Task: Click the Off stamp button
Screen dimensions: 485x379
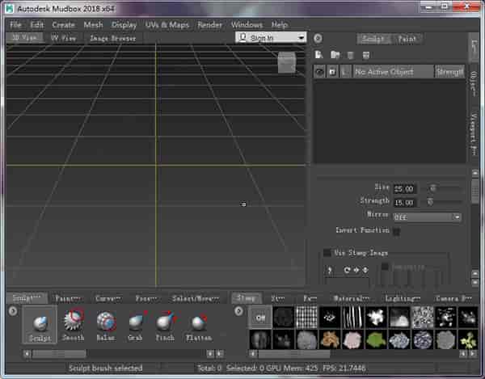Action: click(259, 318)
